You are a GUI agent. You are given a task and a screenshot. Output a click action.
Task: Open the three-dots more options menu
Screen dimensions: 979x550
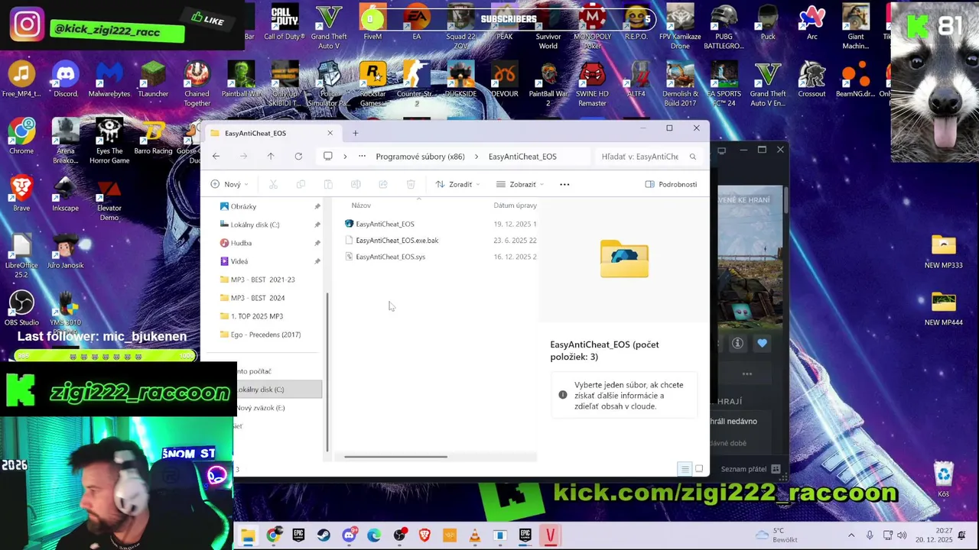564,184
